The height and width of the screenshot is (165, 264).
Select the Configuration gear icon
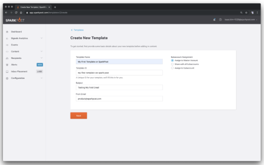tap(7, 78)
